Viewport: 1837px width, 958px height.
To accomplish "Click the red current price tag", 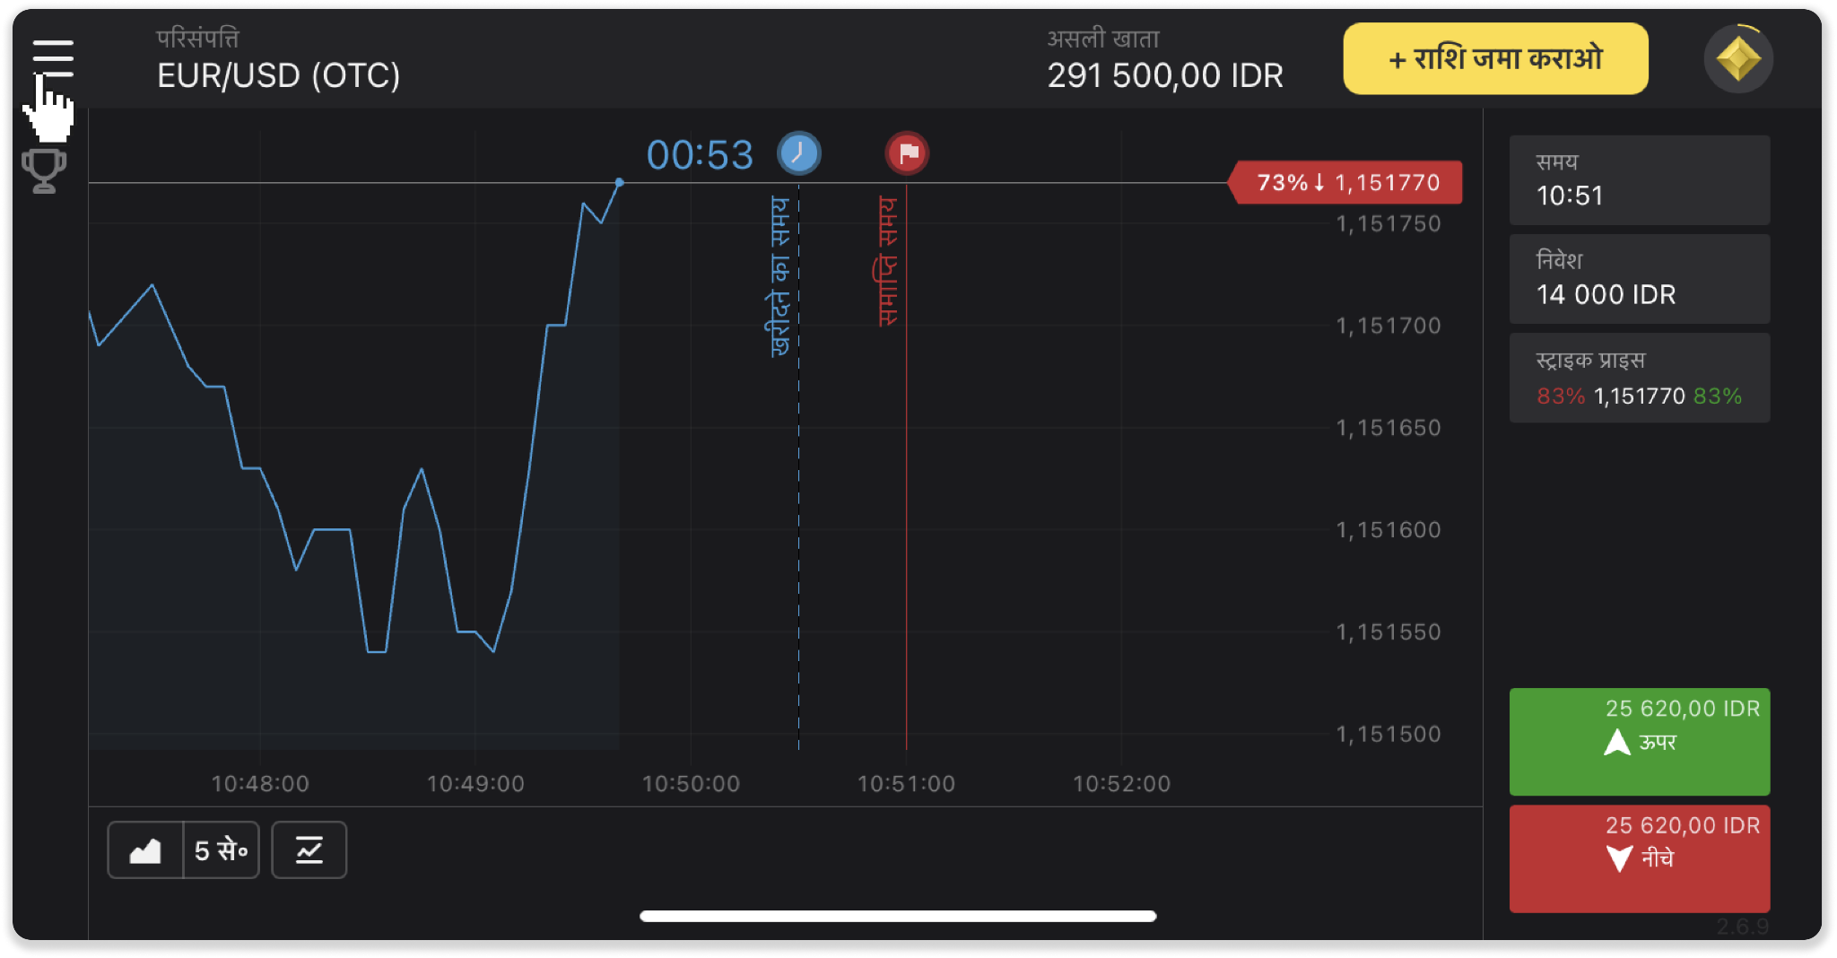I will 1345,183.
